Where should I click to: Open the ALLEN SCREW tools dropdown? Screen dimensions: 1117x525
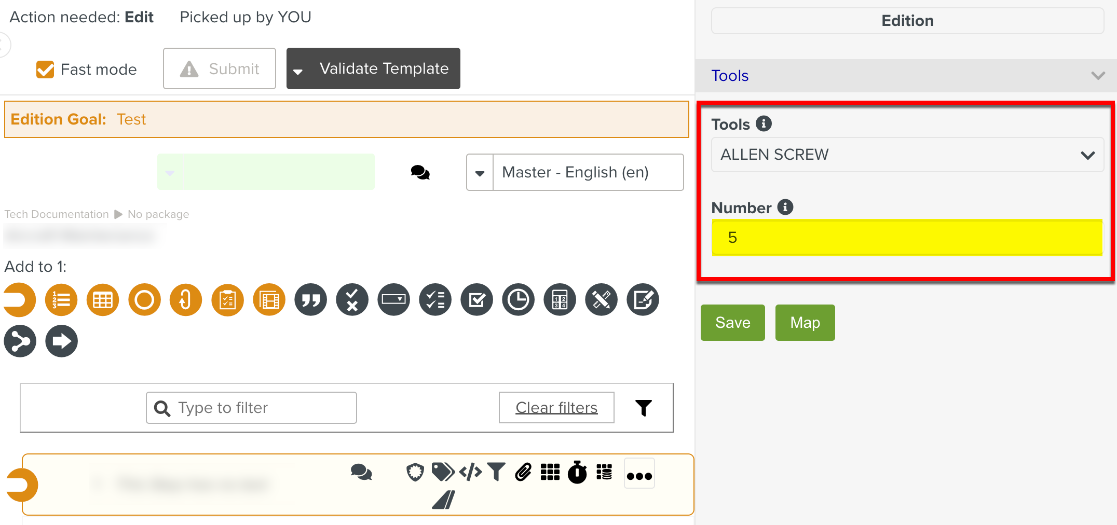pos(907,155)
